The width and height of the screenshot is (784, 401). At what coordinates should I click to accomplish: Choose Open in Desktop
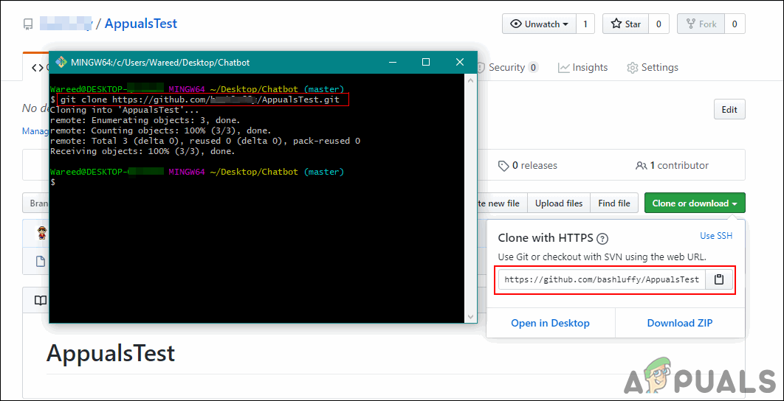550,323
